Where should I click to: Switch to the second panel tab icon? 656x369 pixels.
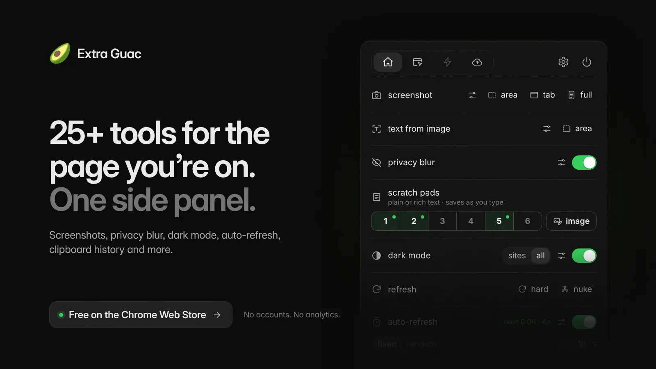417,62
